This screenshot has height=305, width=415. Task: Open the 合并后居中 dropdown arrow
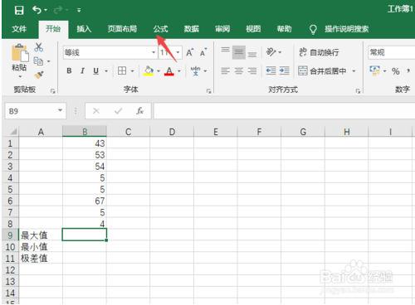(x=354, y=71)
